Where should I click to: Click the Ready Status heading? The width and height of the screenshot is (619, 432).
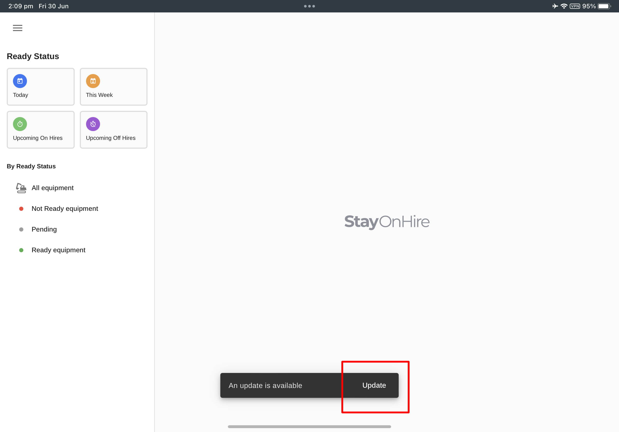(33, 56)
